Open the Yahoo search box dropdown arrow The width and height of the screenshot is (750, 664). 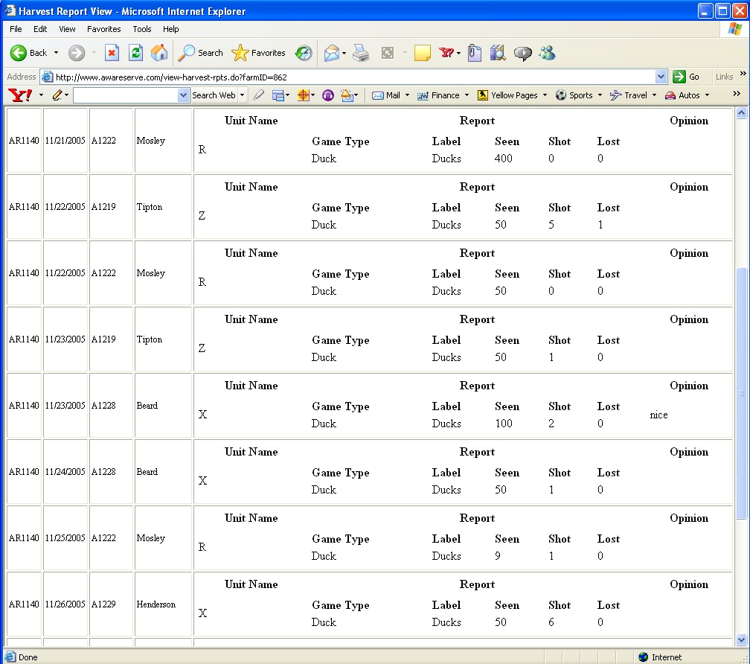[x=184, y=95]
